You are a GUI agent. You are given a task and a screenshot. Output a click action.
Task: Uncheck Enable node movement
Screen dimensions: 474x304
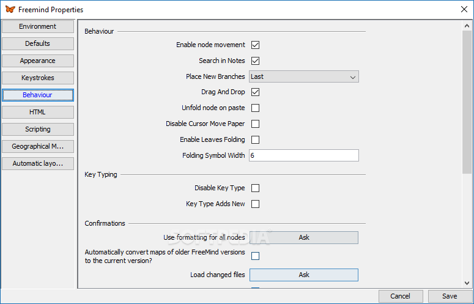click(255, 45)
